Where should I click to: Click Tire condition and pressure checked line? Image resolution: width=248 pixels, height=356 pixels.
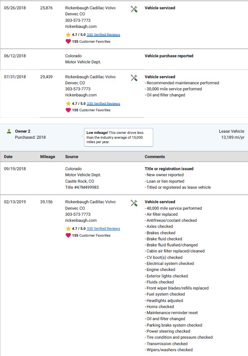(179, 337)
